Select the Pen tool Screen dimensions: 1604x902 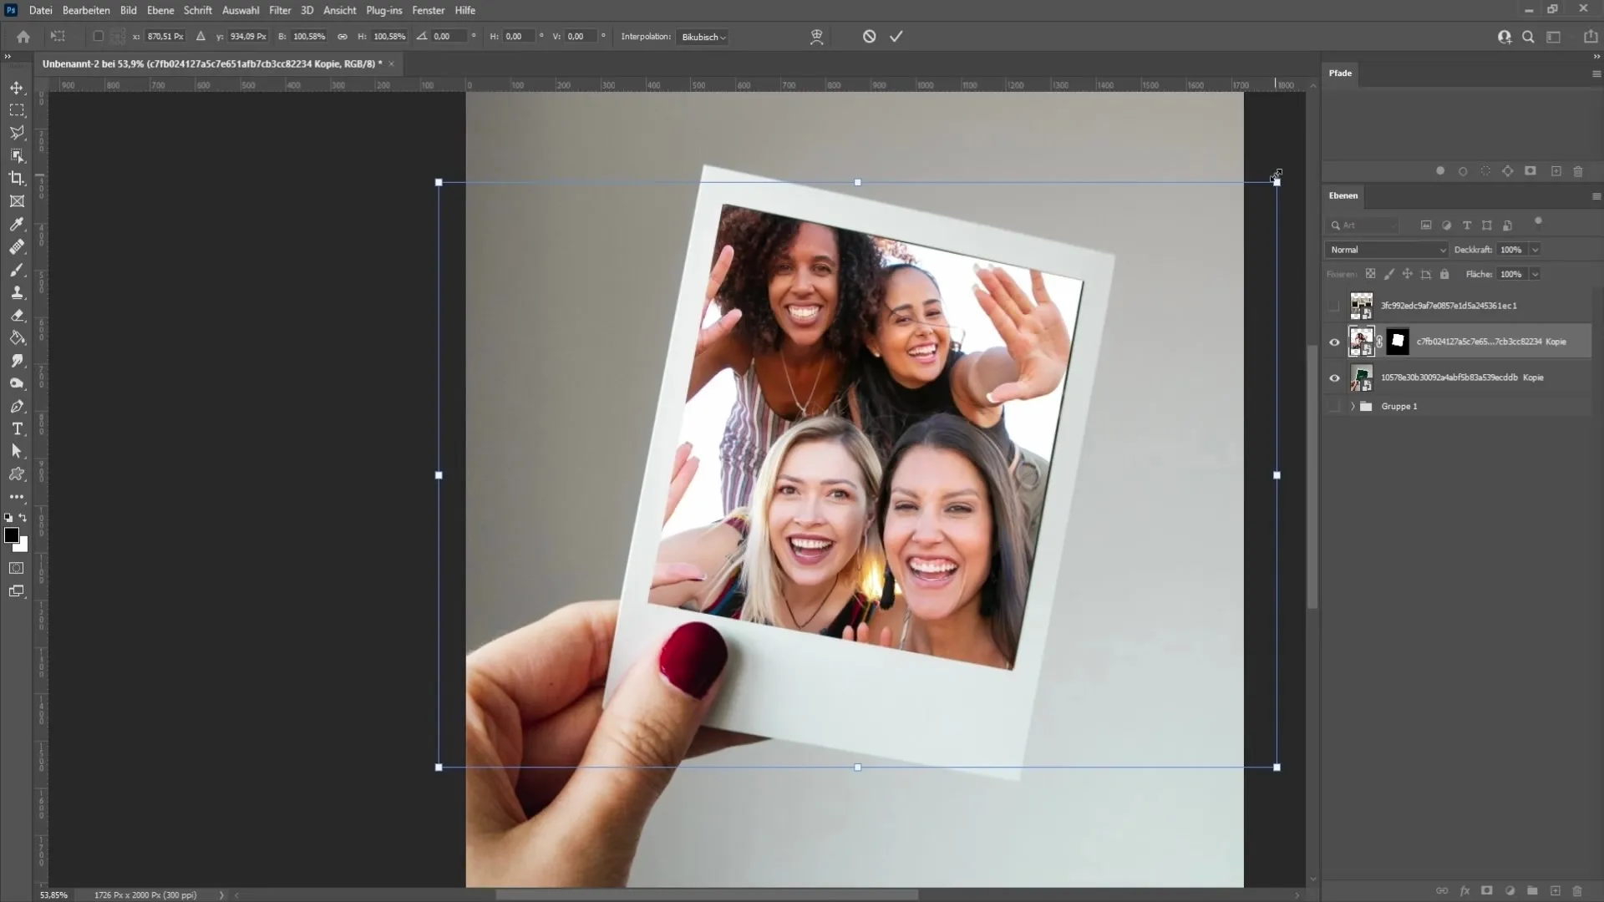coord(17,407)
